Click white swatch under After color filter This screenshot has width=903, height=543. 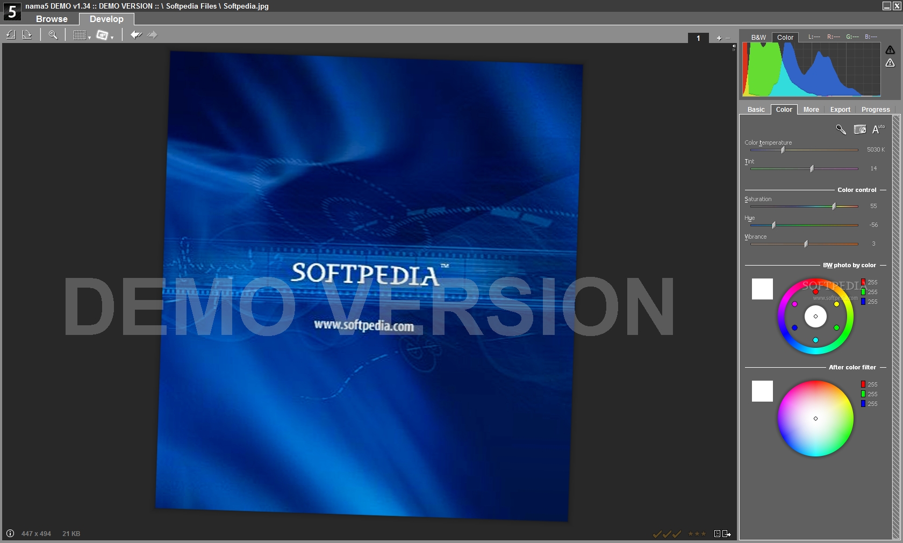762,391
